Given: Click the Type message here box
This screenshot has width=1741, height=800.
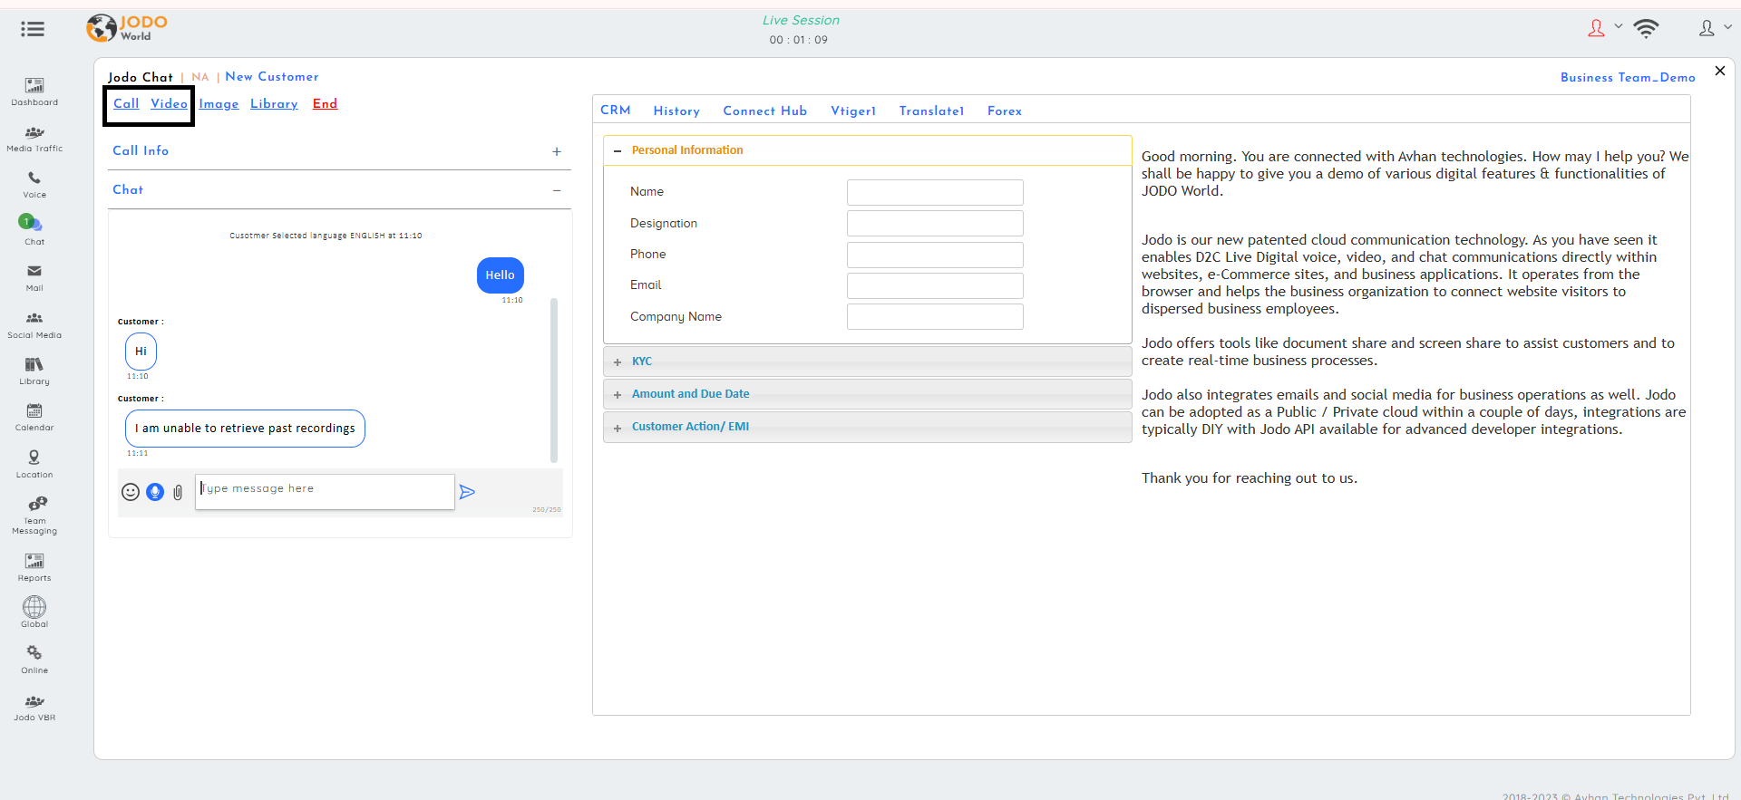Looking at the screenshot, I should click(x=325, y=492).
